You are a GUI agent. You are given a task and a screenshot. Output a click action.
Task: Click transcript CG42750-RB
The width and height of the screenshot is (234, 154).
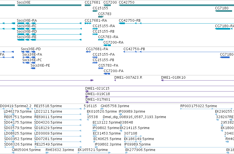point(130,21)
